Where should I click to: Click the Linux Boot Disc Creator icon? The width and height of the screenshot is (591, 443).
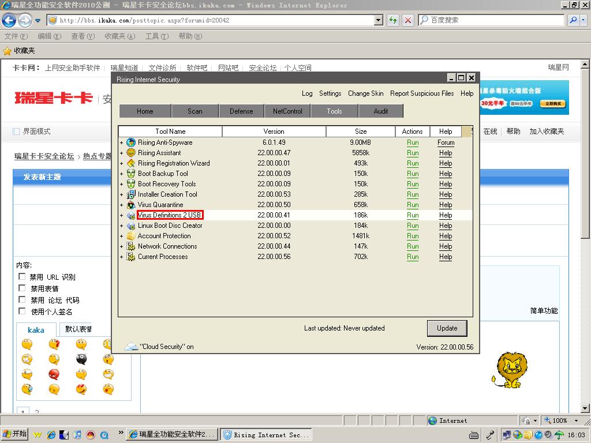point(131,226)
